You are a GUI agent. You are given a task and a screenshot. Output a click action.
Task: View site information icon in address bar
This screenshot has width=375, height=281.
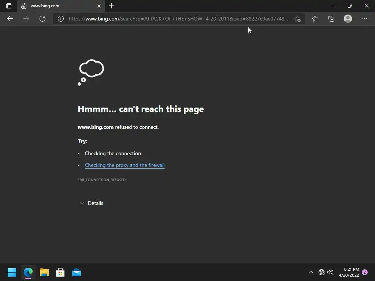point(61,19)
